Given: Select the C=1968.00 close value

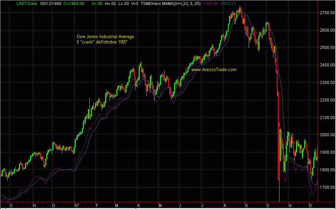Looking at the screenshot, I should (x=74, y=3).
